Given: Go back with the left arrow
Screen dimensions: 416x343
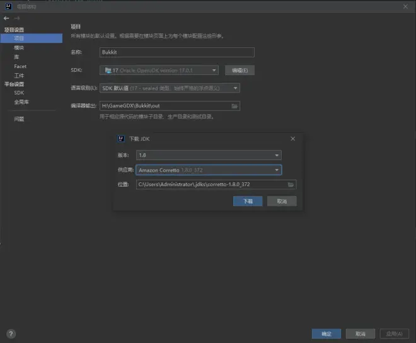Looking at the screenshot, I should coord(6,18).
